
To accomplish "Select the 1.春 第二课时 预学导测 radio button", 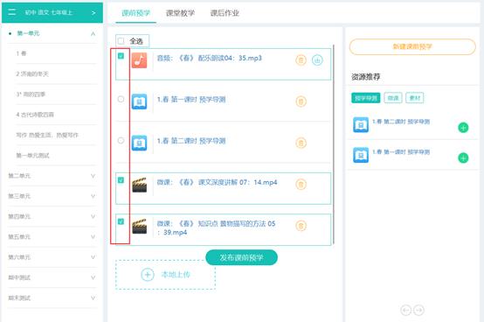I will click(121, 141).
